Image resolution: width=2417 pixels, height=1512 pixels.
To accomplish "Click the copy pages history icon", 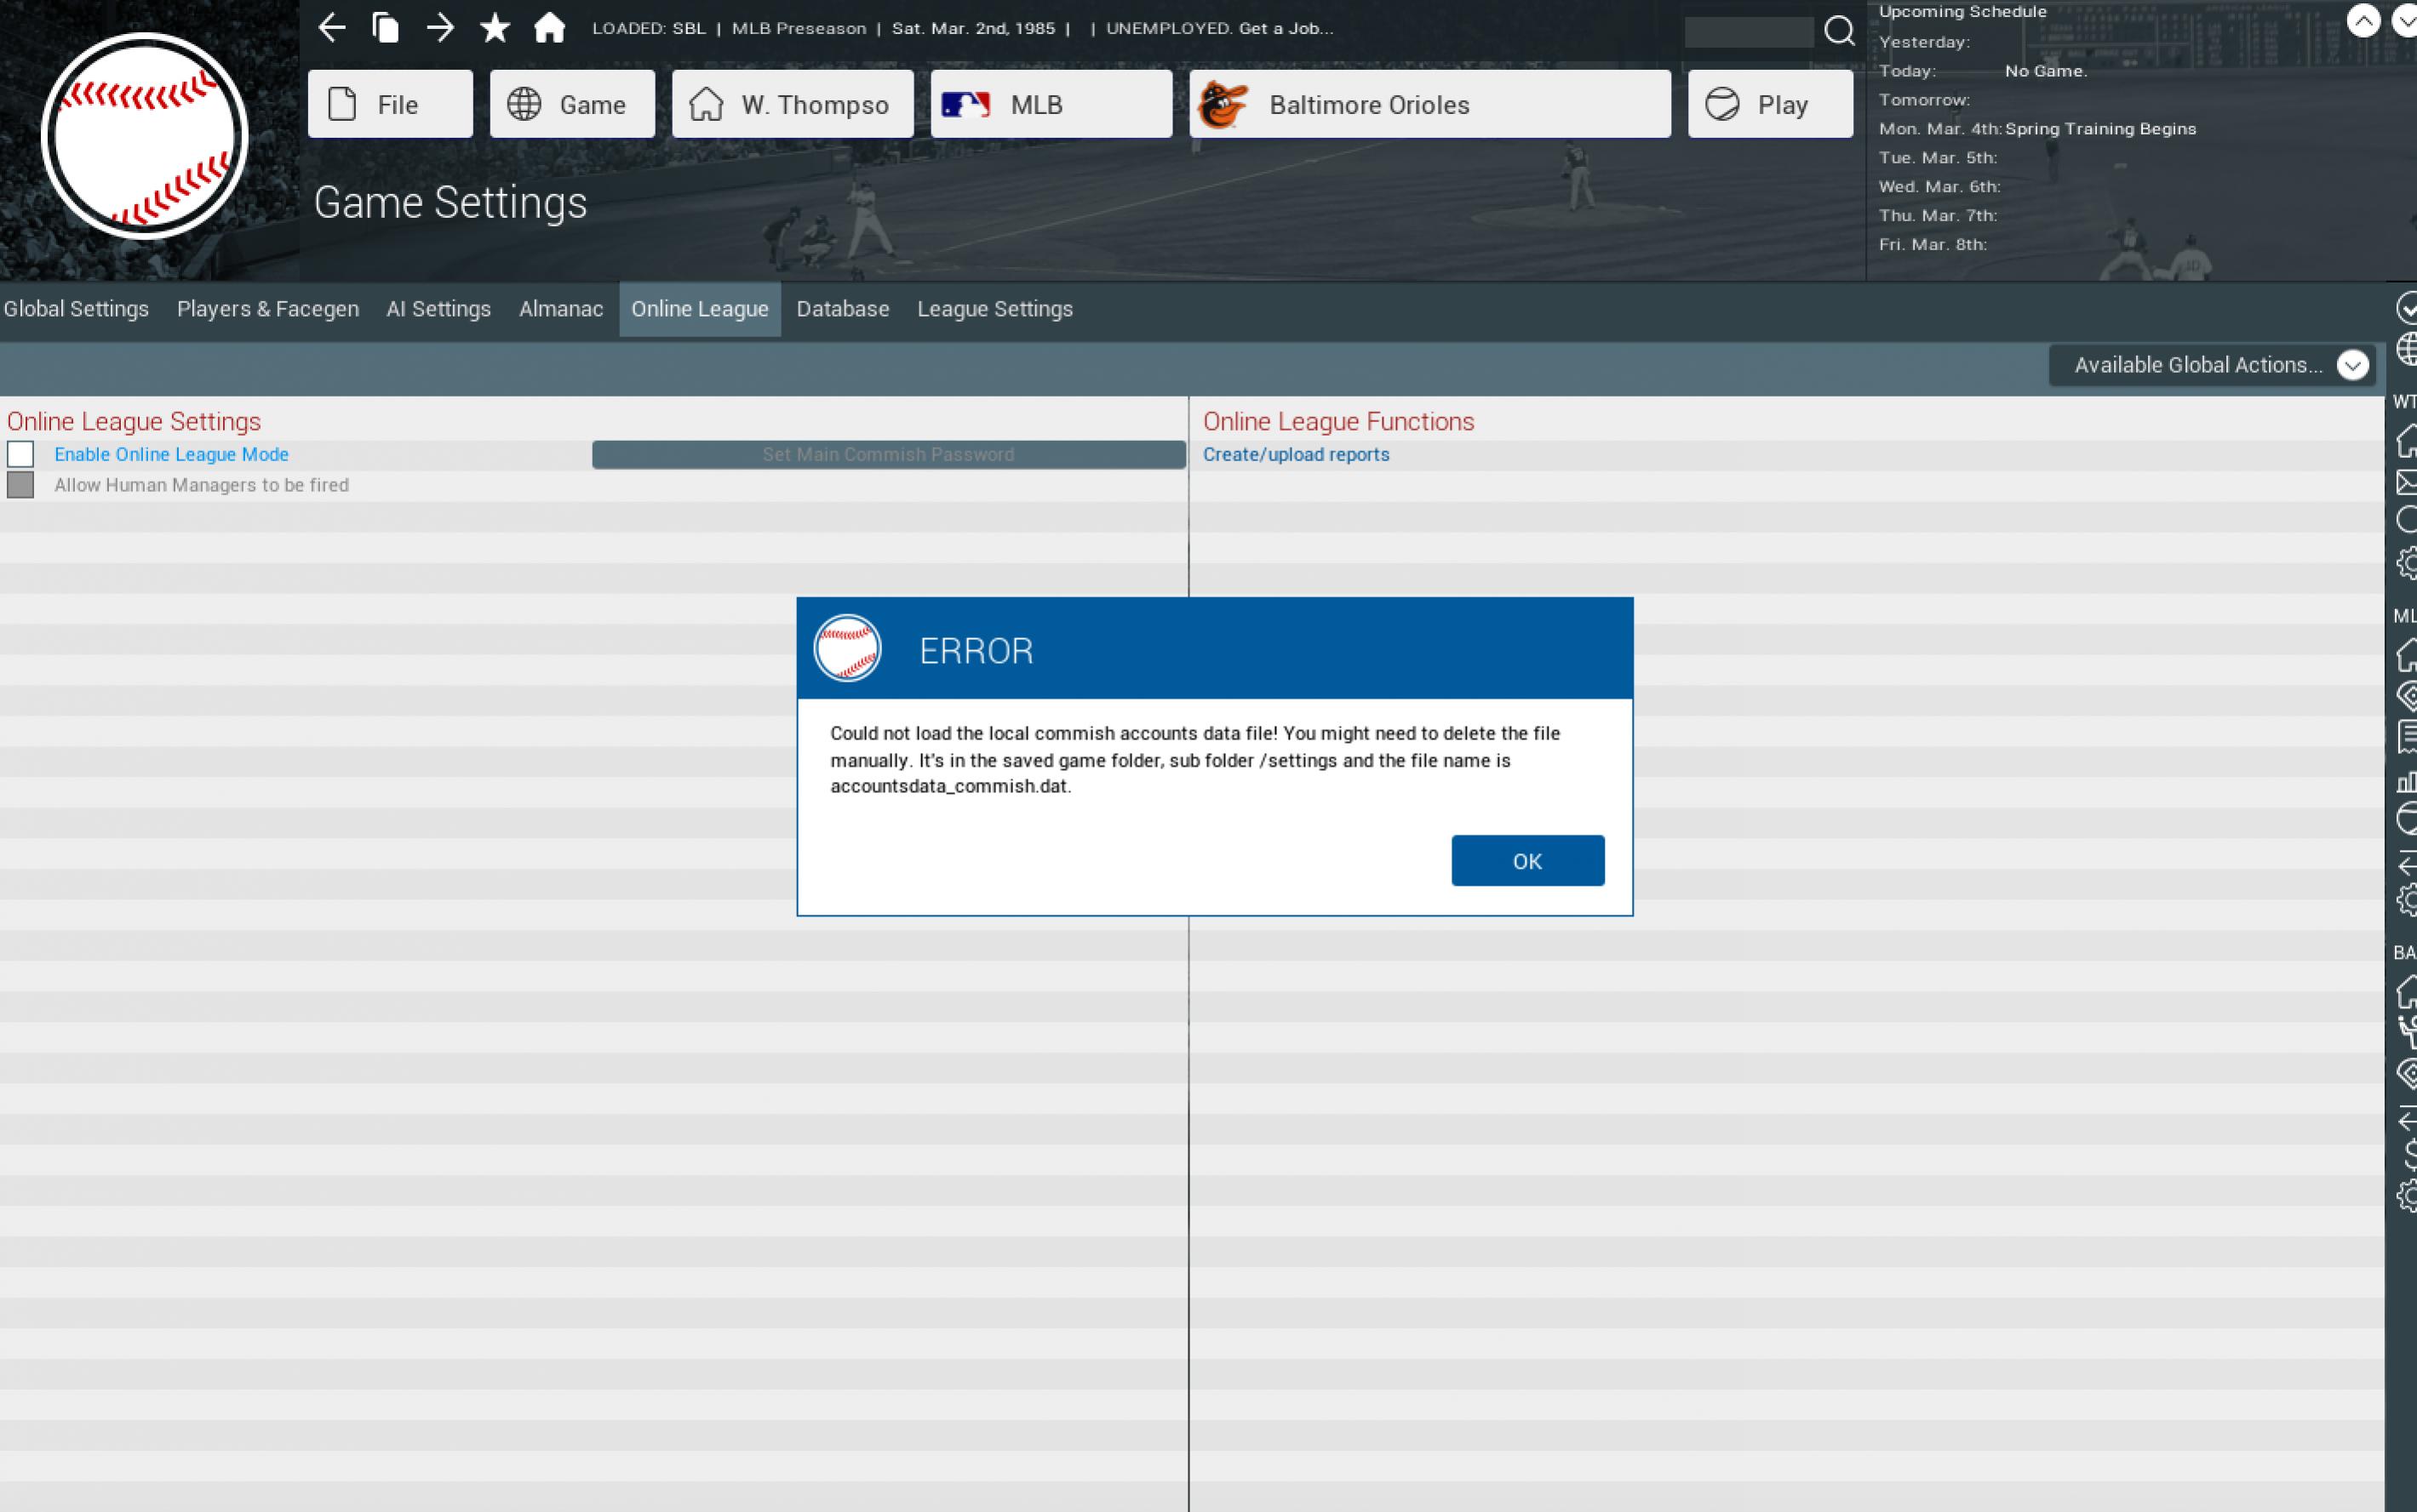I will 385,28.
